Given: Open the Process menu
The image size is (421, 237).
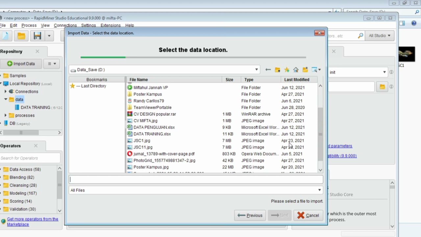Looking at the screenshot, I should pyautogui.click(x=29, y=25).
